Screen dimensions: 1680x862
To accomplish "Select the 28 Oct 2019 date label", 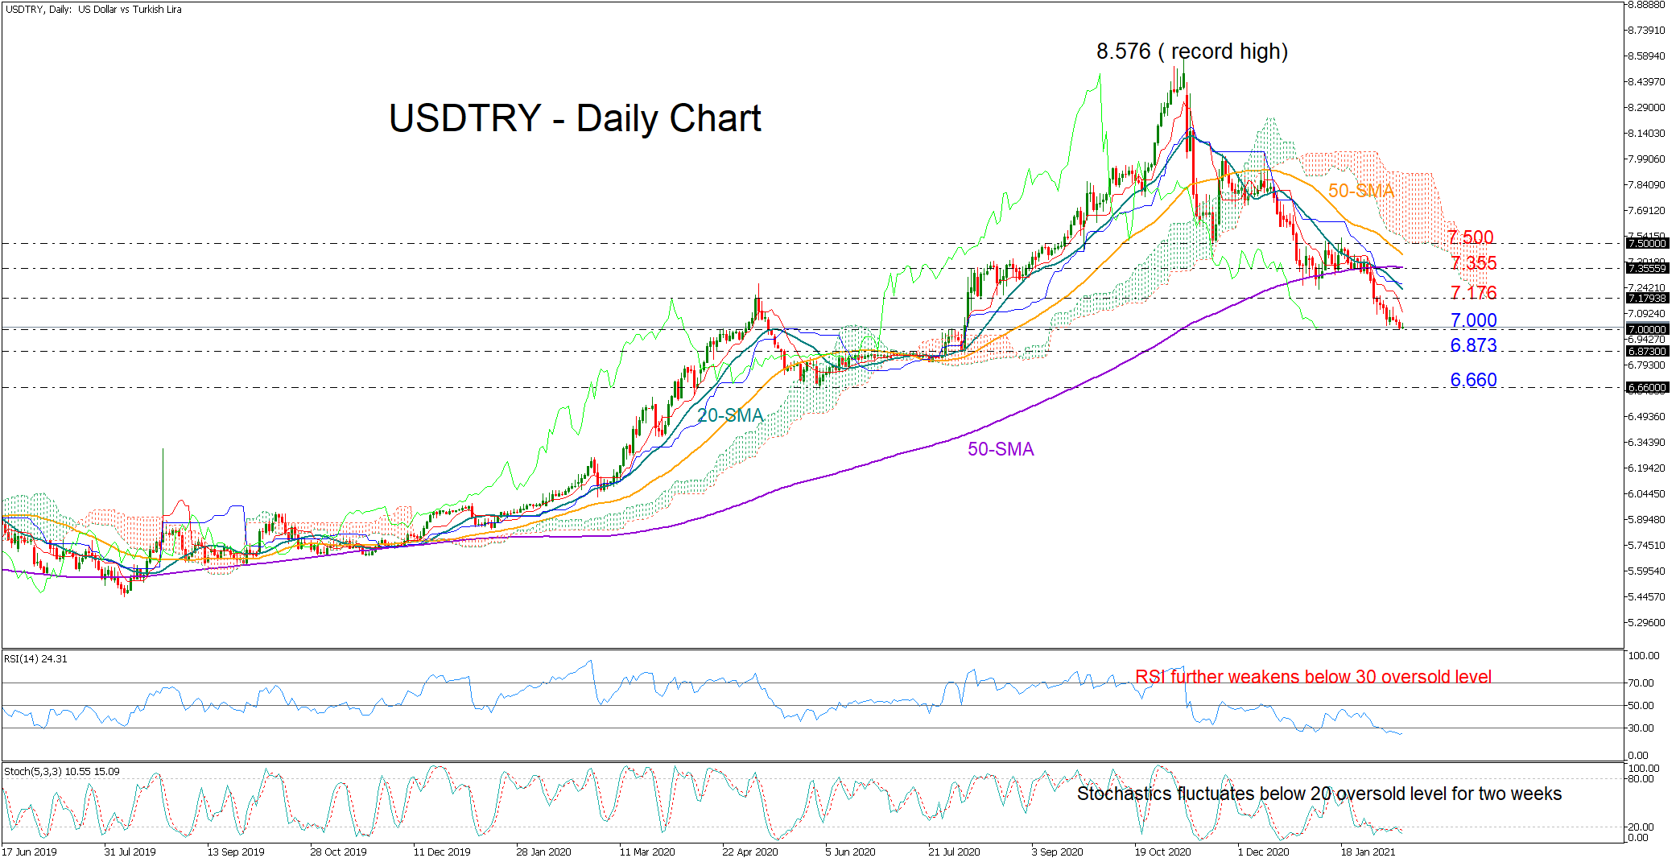I will (x=338, y=852).
